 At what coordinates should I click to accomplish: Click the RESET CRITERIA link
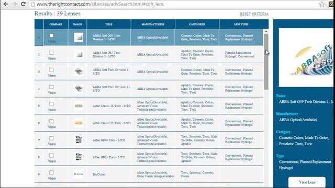point(254,14)
